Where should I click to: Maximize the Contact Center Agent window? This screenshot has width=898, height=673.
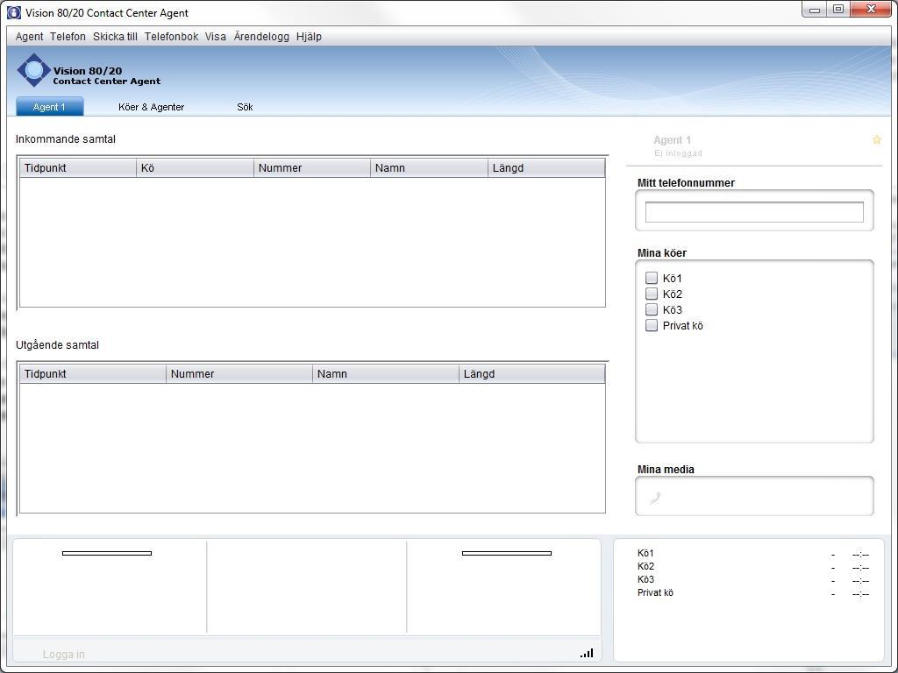pyautogui.click(x=837, y=9)
